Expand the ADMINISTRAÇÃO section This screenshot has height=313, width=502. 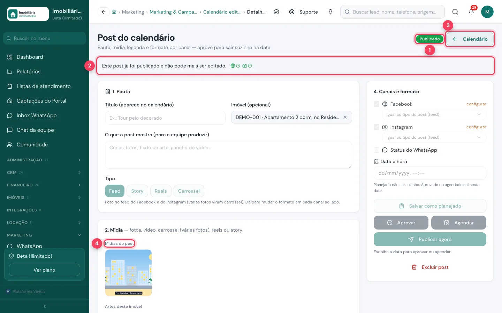[x=45, y=160]
